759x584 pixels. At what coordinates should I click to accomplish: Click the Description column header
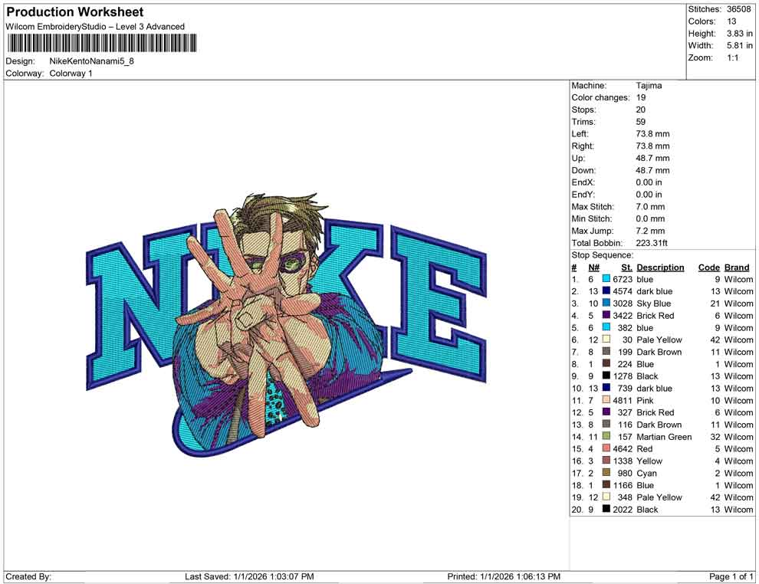pyautogui.click(x=660, y=267)
